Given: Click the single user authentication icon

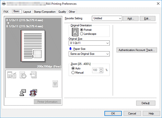Looking at the screenshot, I should (x=23, y=93).
